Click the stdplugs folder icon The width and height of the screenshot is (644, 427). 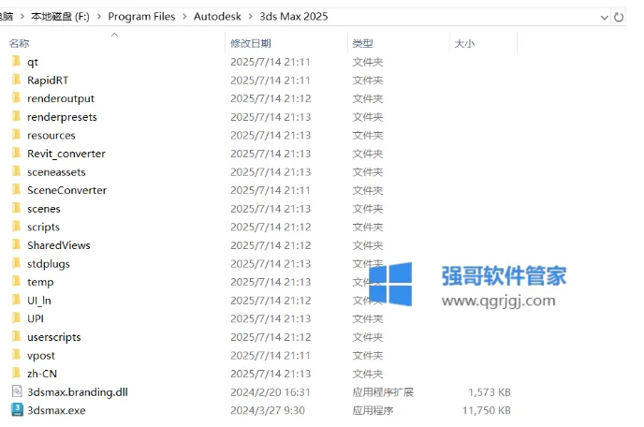pos(17,263)
